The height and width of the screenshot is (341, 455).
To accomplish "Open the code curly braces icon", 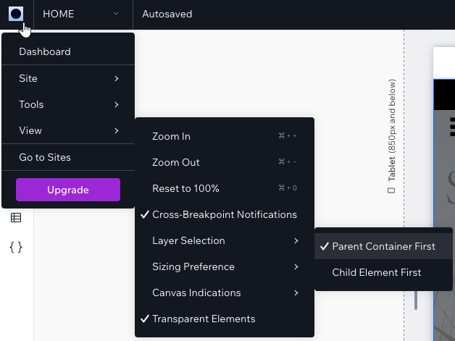I will 16,248.
